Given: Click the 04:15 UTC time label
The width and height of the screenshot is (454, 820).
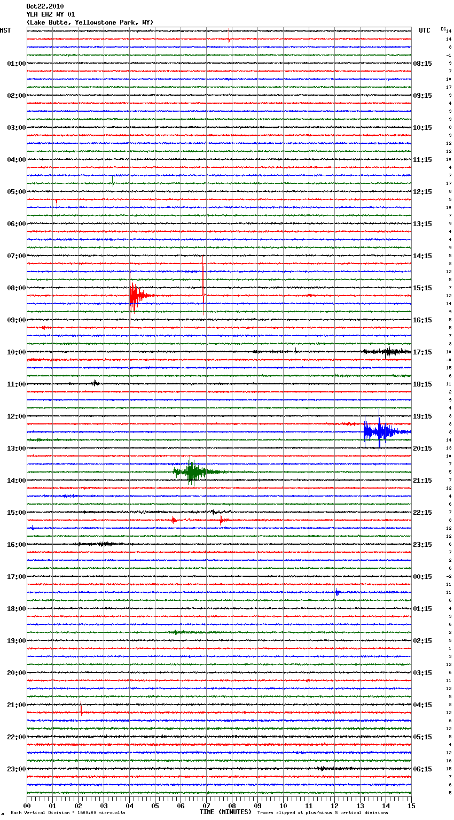Looking at the screenshot, I should [422, 705].
